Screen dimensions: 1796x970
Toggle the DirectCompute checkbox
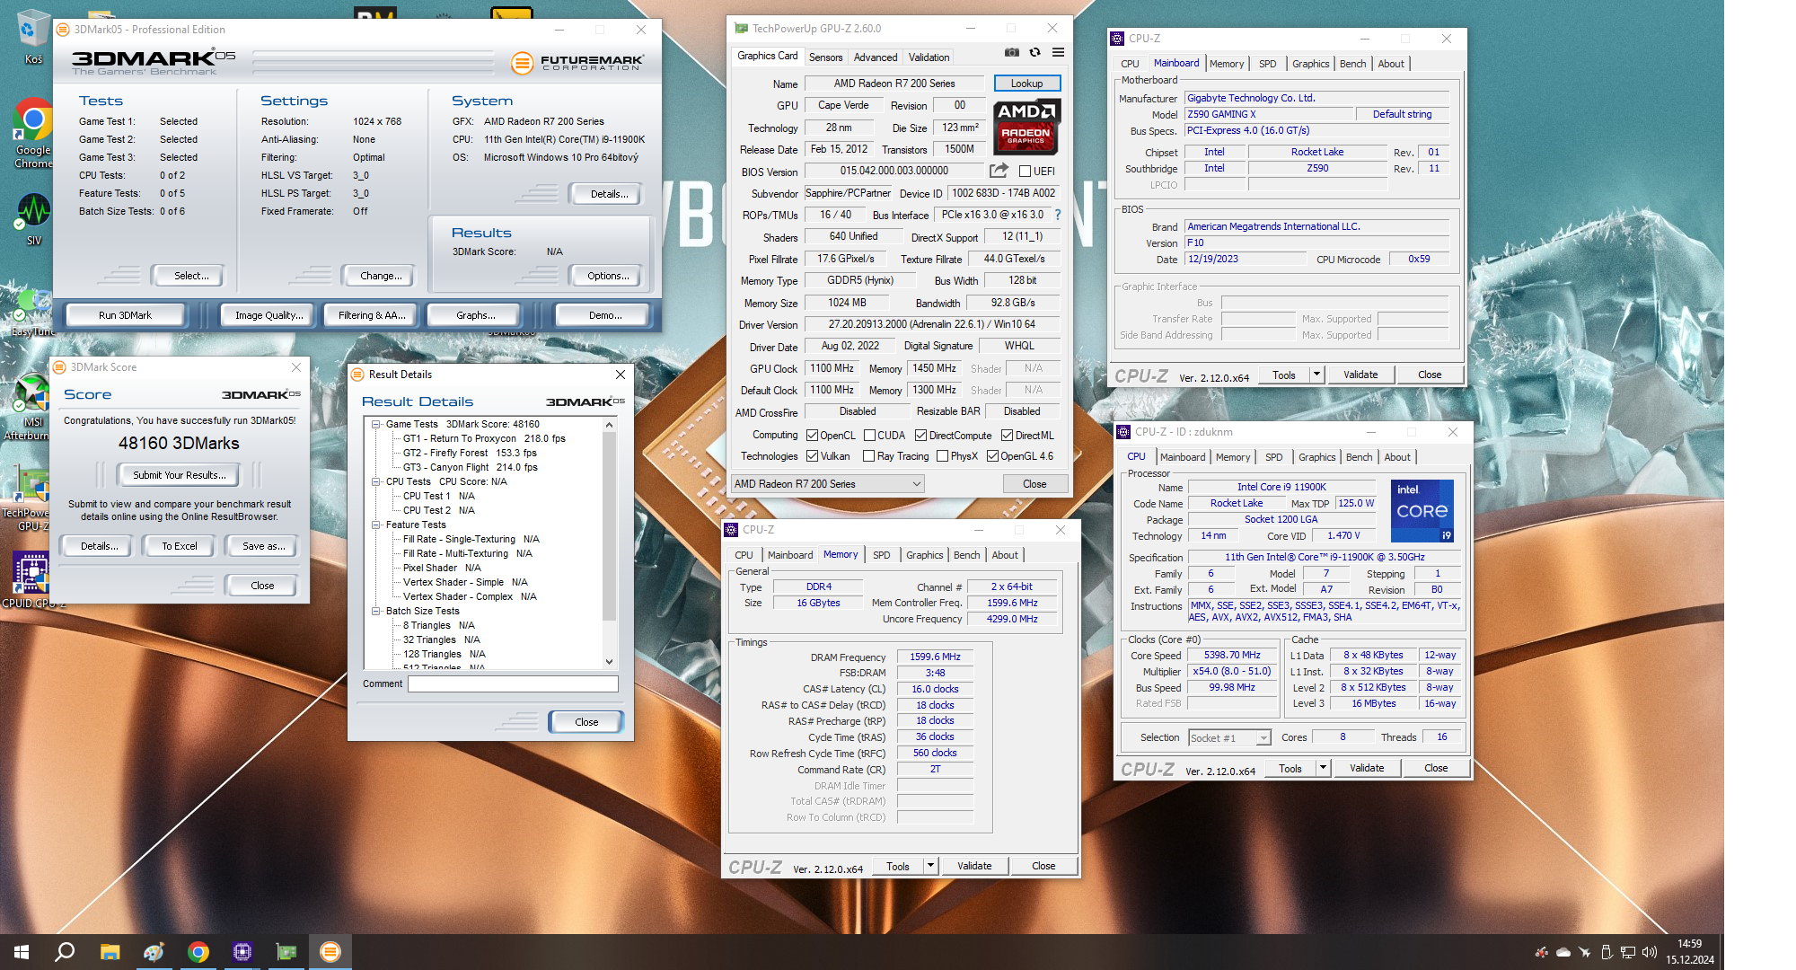point(920,436)
